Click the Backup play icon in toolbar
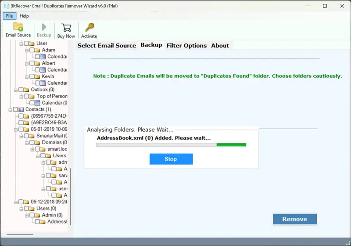351x246 pixels. (44, 27)
